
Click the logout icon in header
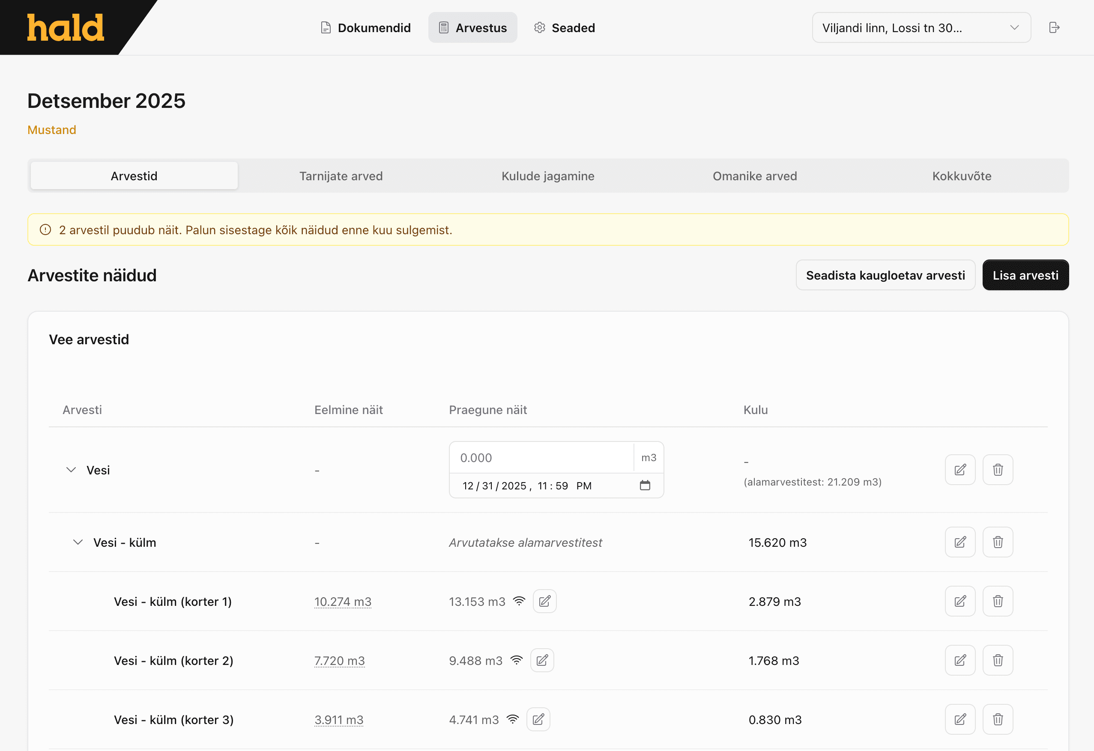1054,27
